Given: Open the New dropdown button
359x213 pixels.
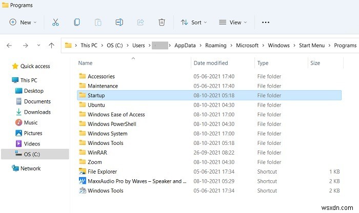Looking at the screenshot, I should [x=23, y=22].
